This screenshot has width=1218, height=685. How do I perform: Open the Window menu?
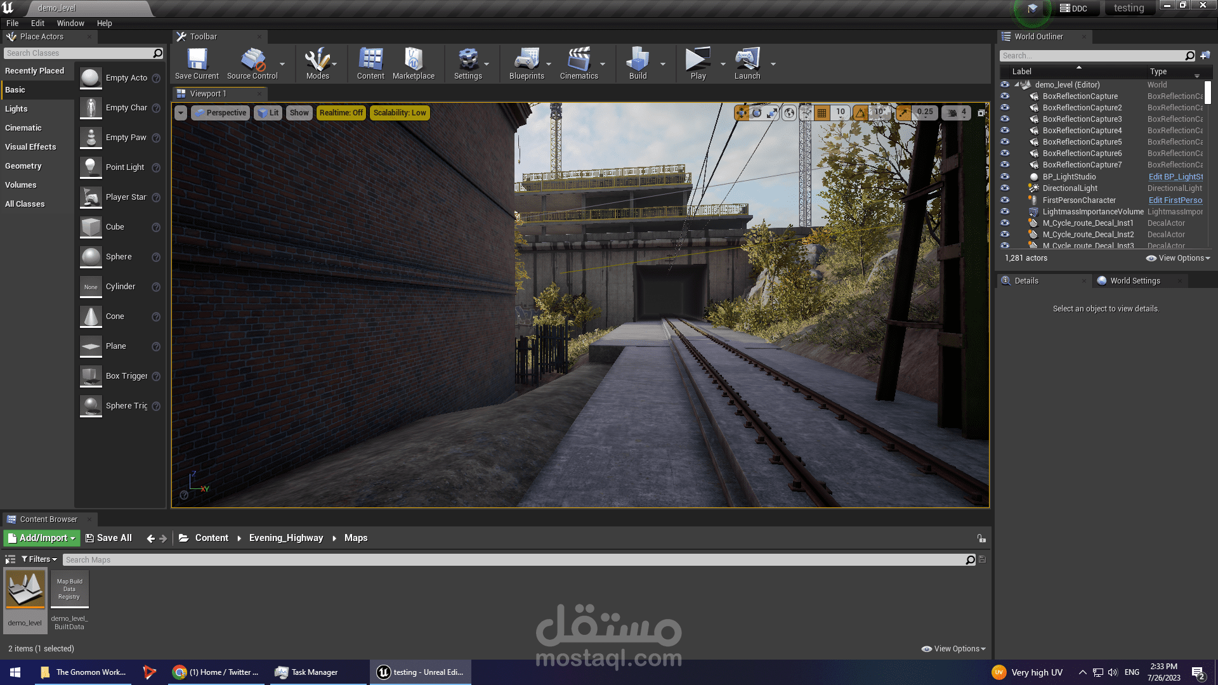click(70, 23)
